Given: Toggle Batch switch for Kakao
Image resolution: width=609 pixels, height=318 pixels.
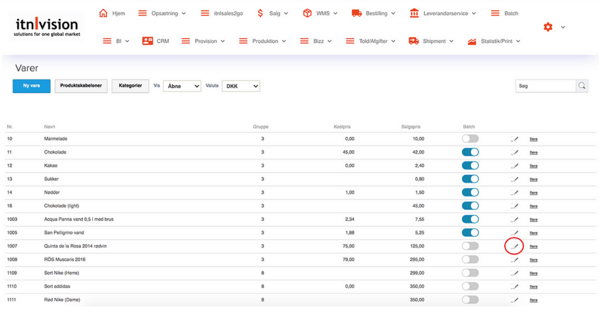Looking at the screenshot, I should click(470, 165).
